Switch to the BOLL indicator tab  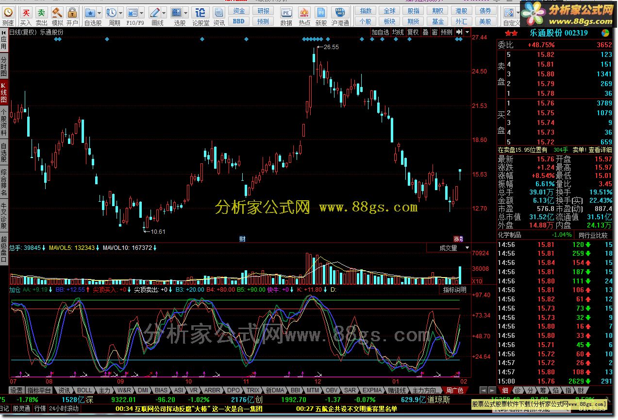[84, 390]
